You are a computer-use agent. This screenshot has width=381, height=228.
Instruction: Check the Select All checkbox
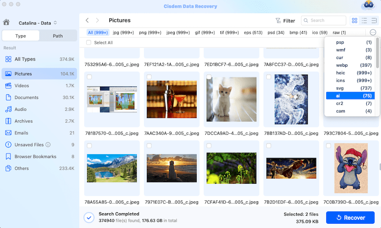pyautogui.click(x=89, y=42)
